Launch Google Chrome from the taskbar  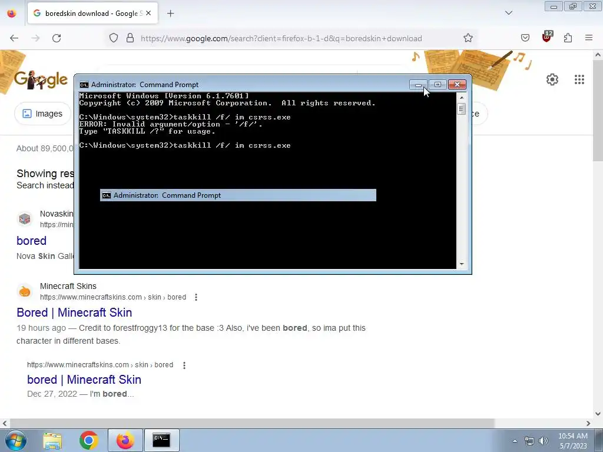(x=89, y=440)
